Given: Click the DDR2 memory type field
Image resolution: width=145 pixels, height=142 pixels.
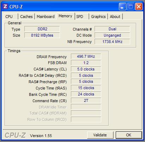Looking at the screenshot, I should tap(42, 29).
